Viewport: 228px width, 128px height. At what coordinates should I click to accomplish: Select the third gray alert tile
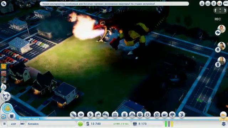[4, 80]
